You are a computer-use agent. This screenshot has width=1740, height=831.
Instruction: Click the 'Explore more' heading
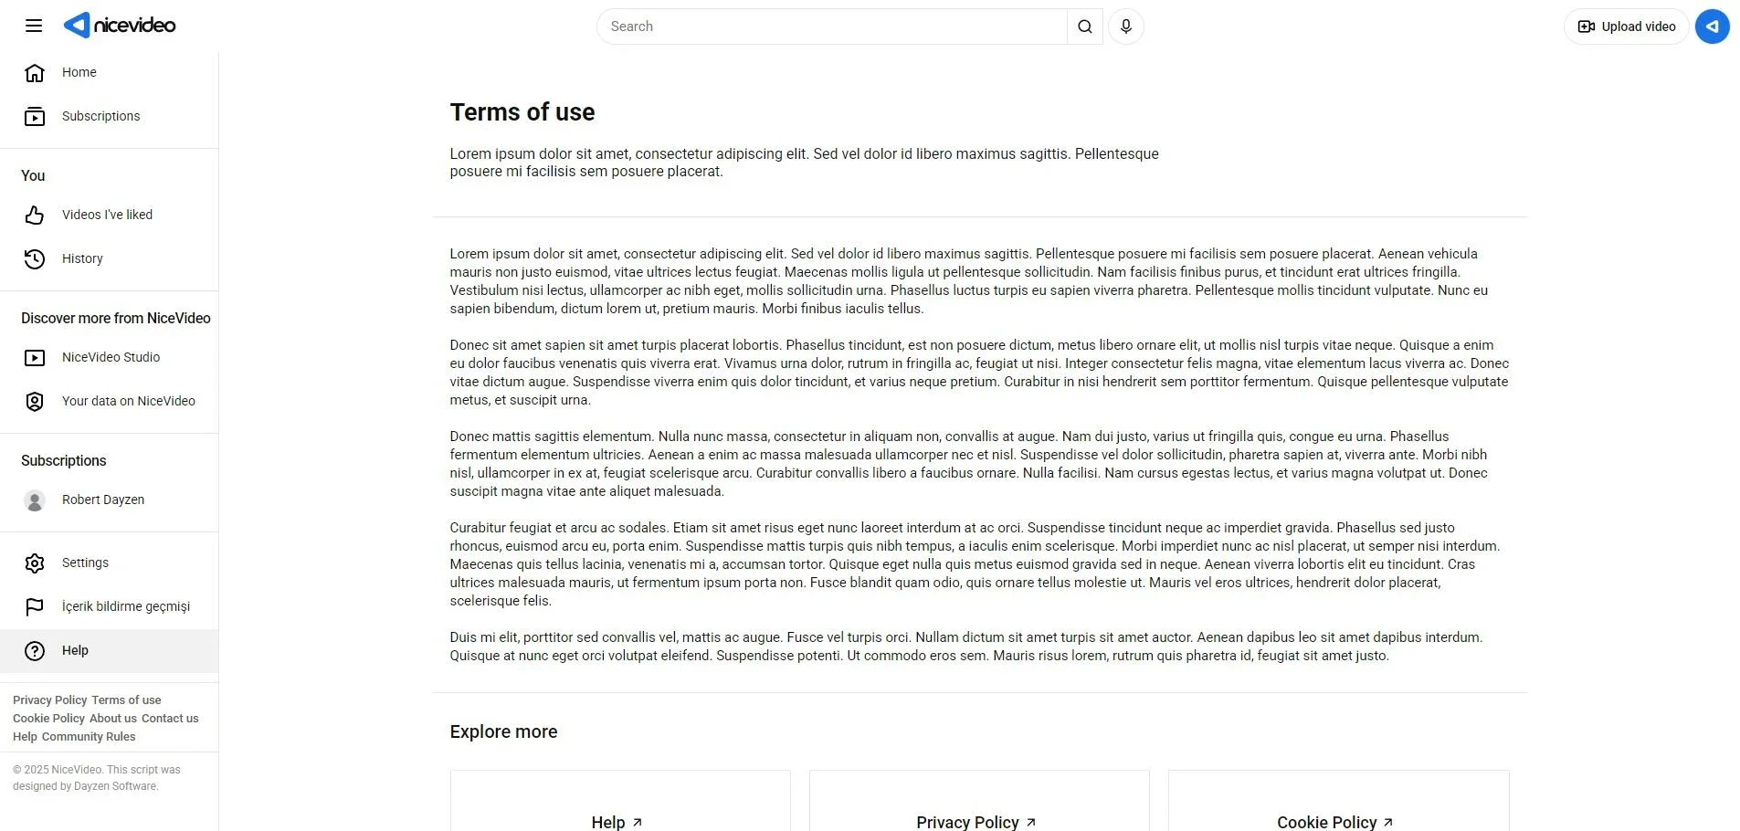click(x=503, y=731)
